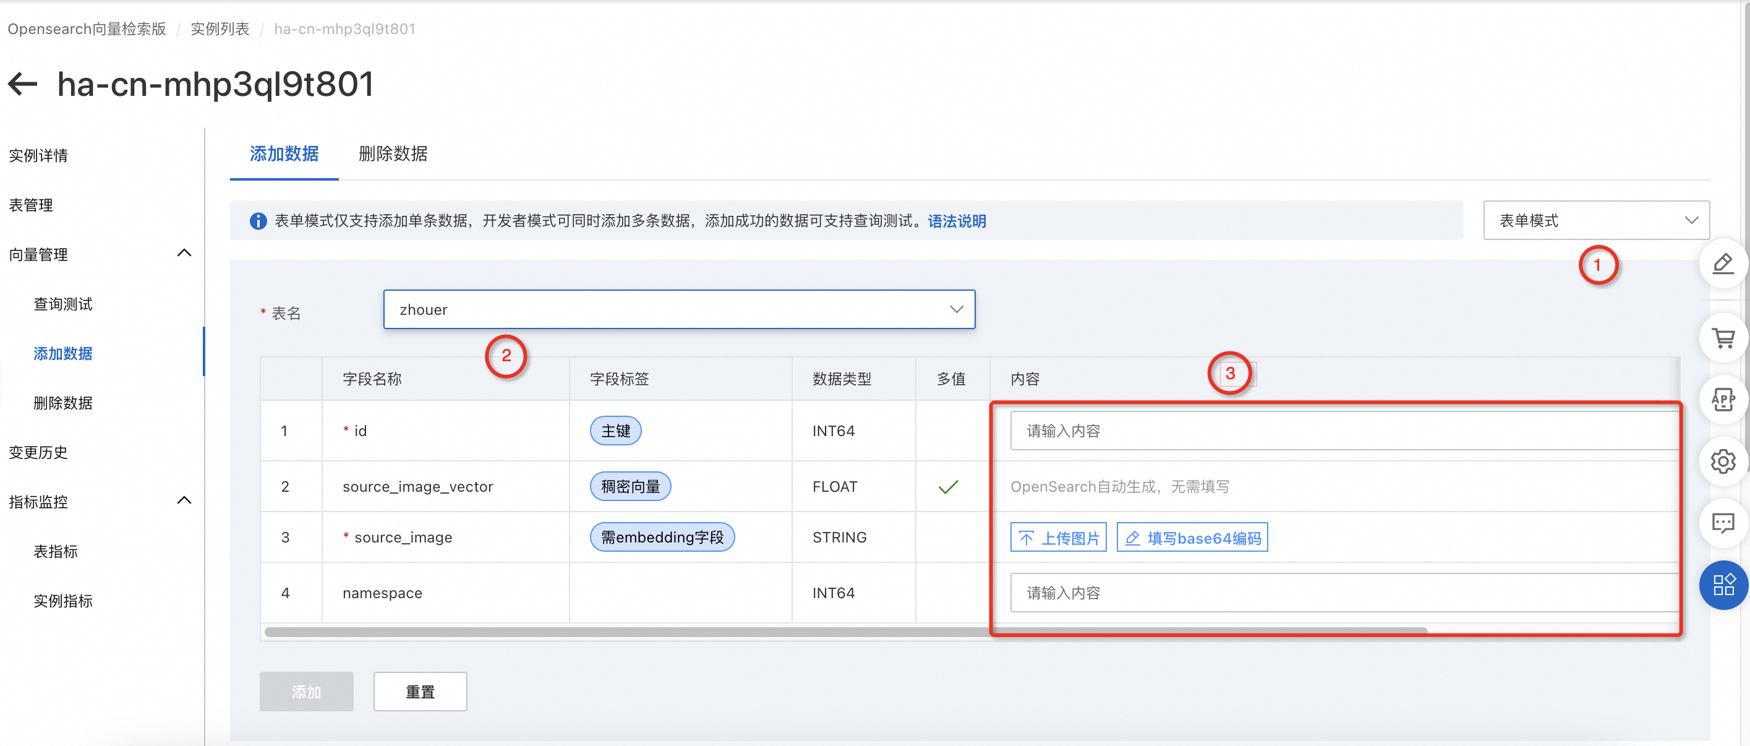Click the multi-value checkmark for source_image_vector
The height and width of the screenshot is (746, 1750).
pos(949,486)
